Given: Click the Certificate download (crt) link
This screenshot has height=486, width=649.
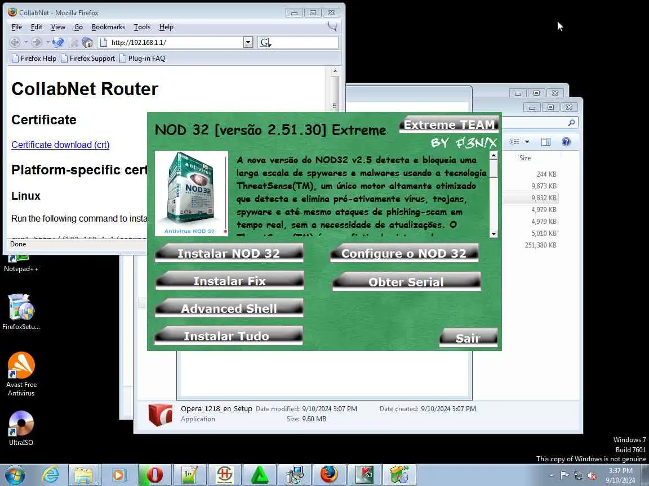Looking at the screenshot, I should 60,145.
